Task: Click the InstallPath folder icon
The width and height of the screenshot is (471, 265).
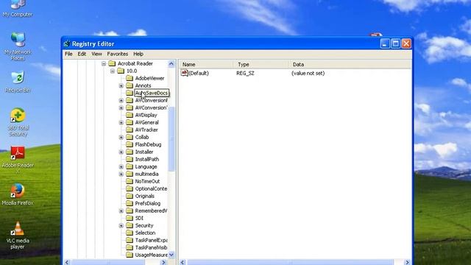Action: click(x=130, y=159)
